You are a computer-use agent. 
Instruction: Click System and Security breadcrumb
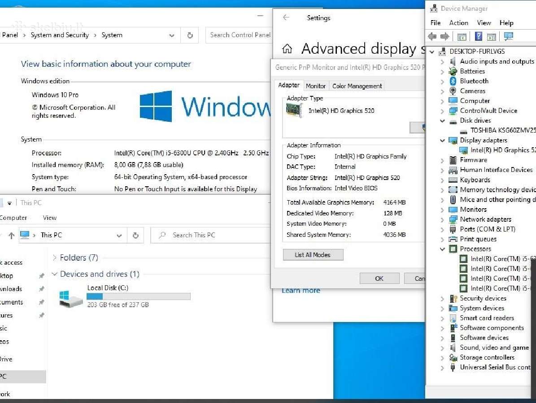pyautogui.click(x=60, y=35)
